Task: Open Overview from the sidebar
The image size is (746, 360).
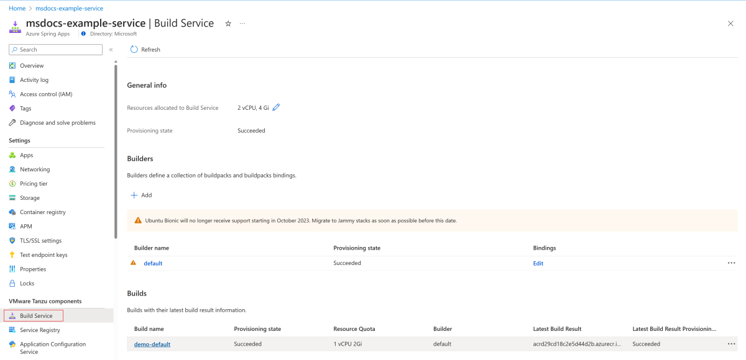Action: pyautogui.click(x=32, y=66)
